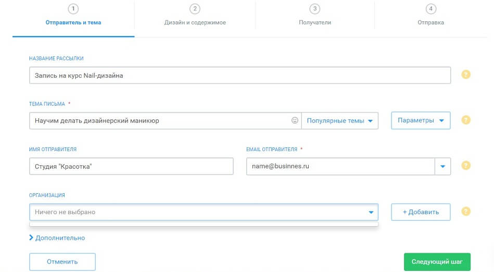This screenshot has height=272, width=494.
Task: Select the Отправитель и тема tab
Action: pos(73,22)
